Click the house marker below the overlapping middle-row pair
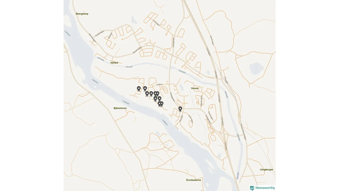The height and width of the screenshot is (191, 339). pyautogui.click(x=155, y=98)
